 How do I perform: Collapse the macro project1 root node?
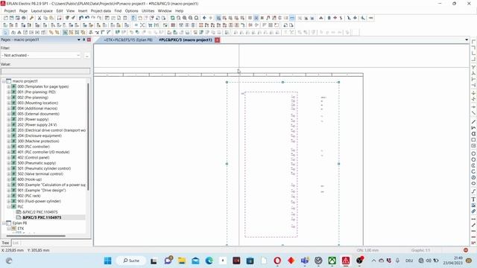pos(4,81)
